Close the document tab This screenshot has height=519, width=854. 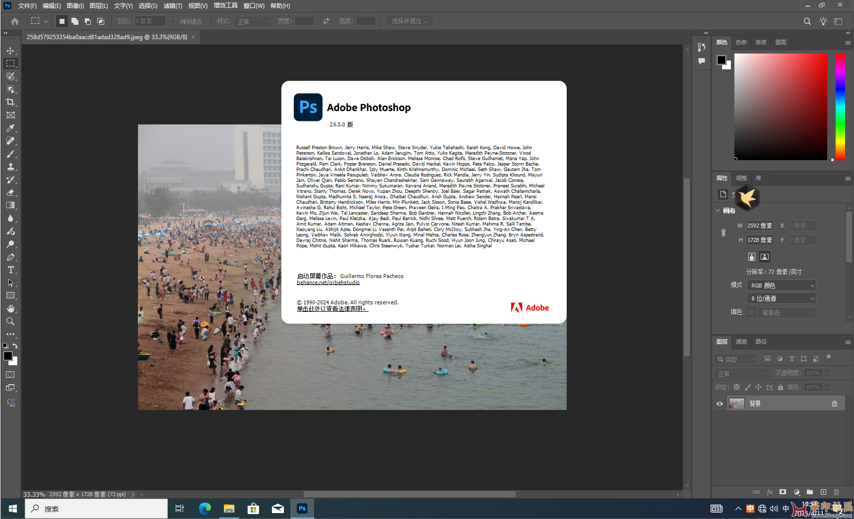coord(193,37)
